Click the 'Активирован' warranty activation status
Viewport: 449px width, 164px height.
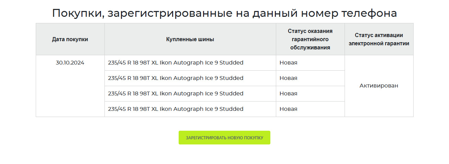coord(379,86)
